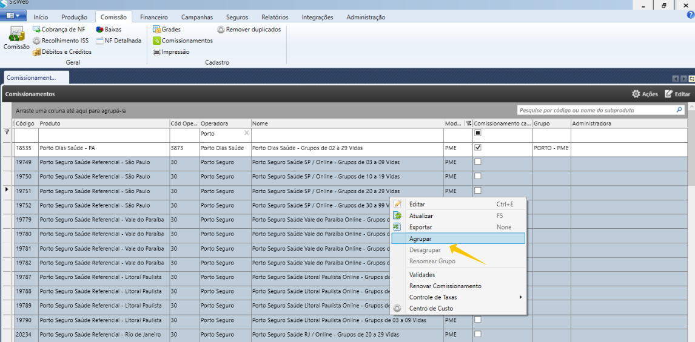Switch to the Seguros ribbon tab
The height and width of the screenshot is (342, 695).
pos(237,18)
